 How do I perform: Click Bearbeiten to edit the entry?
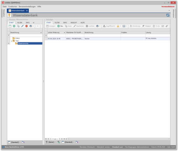coord(78,26)
